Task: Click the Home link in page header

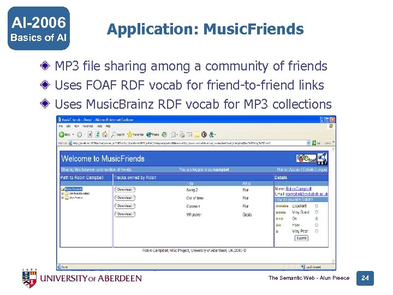Action: pyautogui.click(x=282, y=169)
